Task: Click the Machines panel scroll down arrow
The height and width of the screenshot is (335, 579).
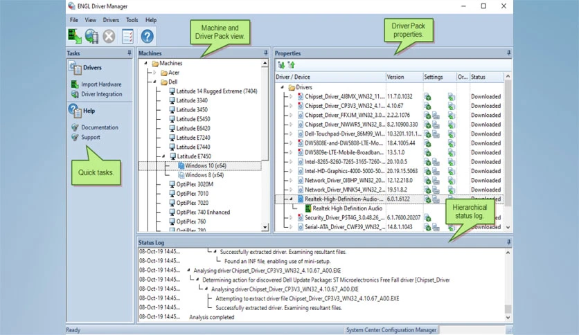Action: [265, 227]
